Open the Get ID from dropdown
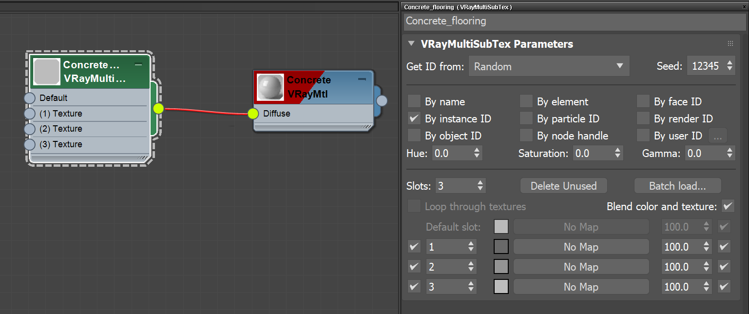Screen dimensions: 749x314 tap(549, 66)
